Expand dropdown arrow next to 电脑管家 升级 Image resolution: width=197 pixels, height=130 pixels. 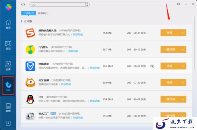(x=183, y=66)
